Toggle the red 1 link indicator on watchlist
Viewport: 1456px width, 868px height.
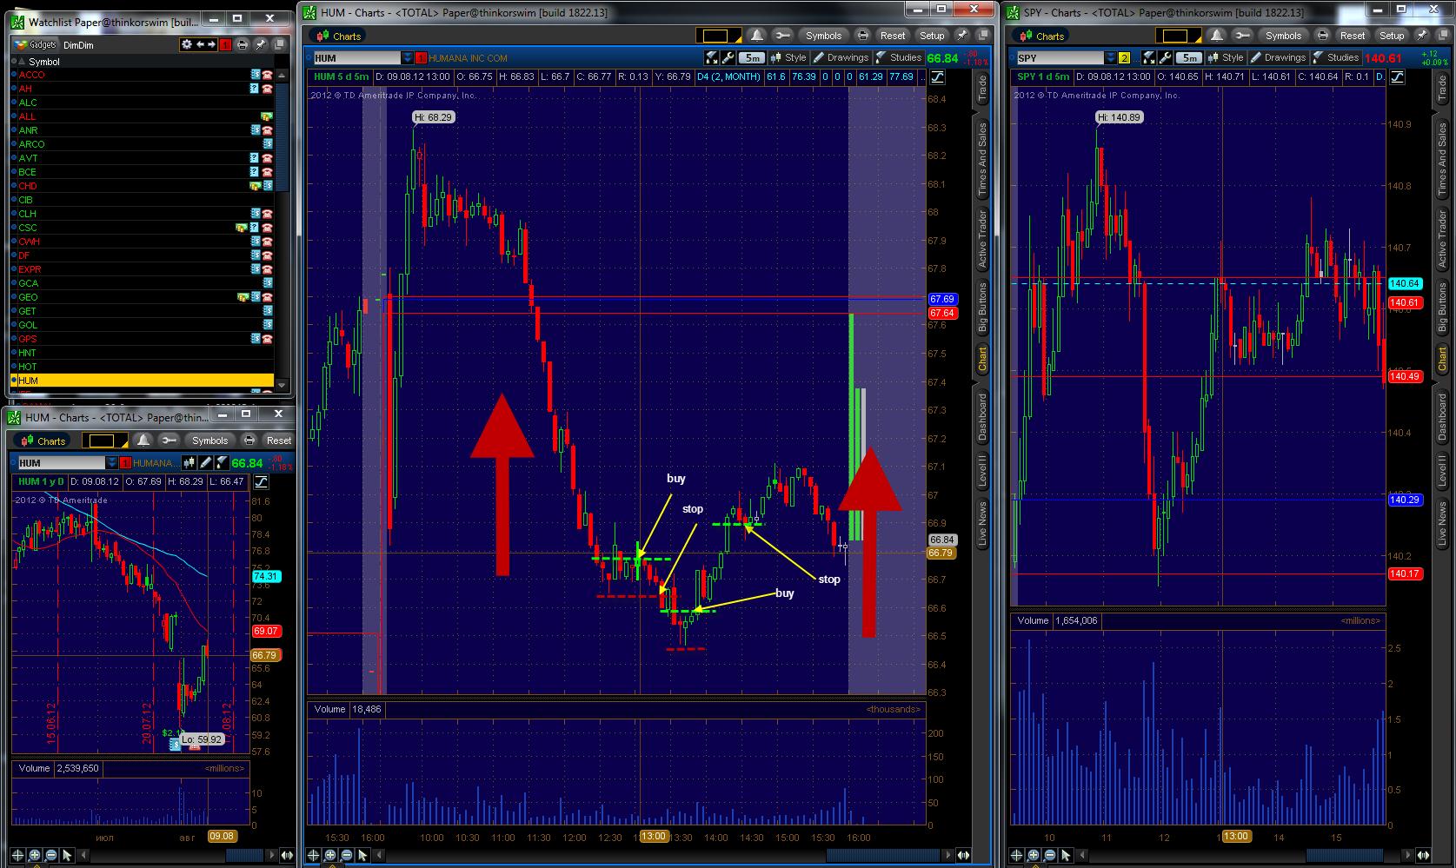click(225, 44)
